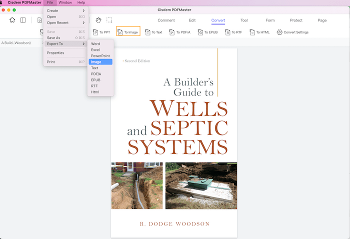Click the Convert Settings label
Viewport: 350px width, 239px height.
pos(296,32)
